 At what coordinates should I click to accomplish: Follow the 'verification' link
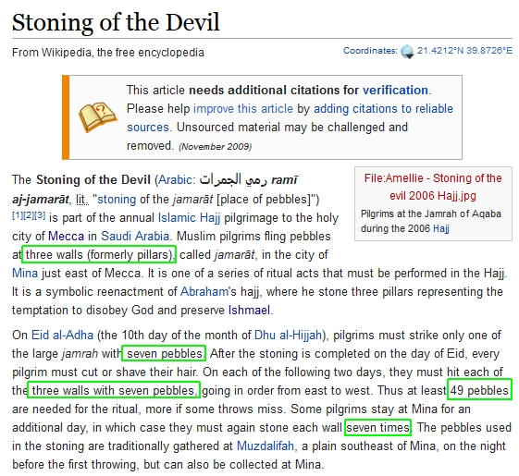(x=395, y=90)
